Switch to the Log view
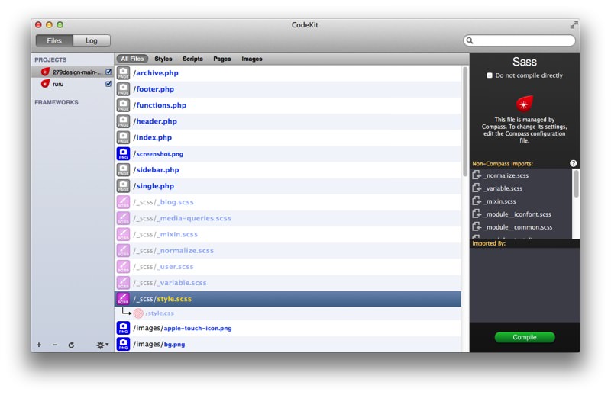 pos(92,40)
